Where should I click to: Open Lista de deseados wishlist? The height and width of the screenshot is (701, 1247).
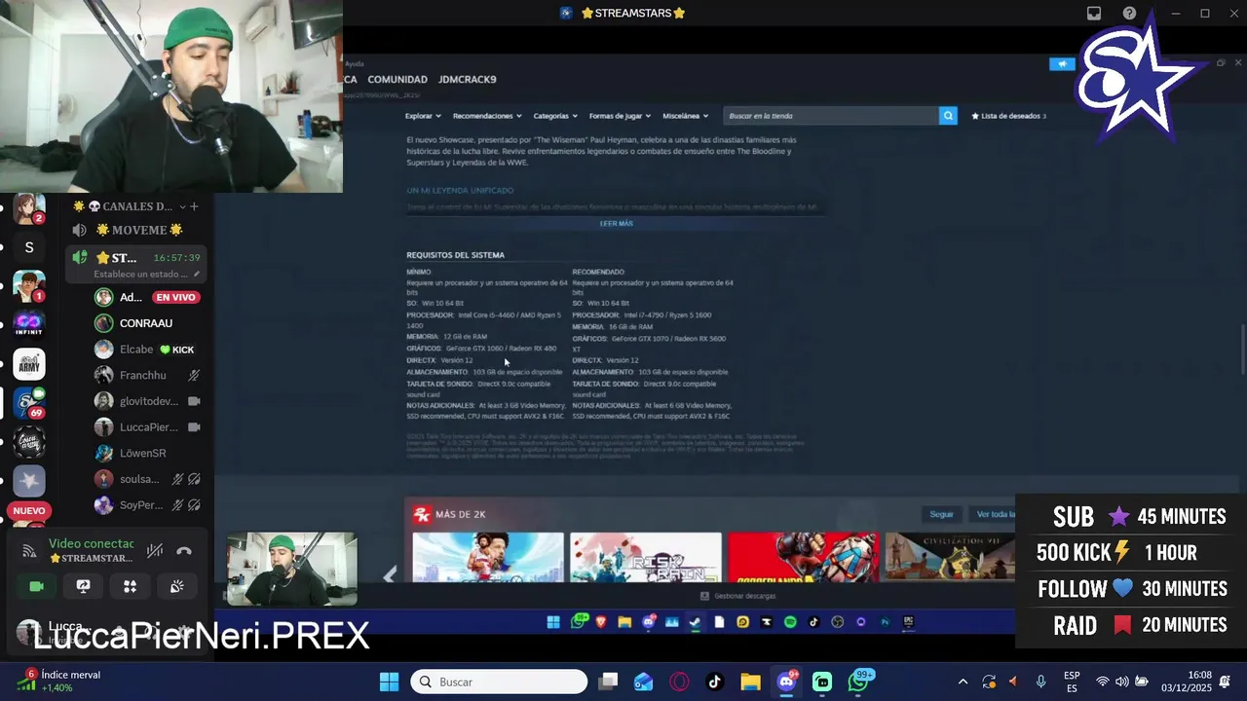point(1009,116)
